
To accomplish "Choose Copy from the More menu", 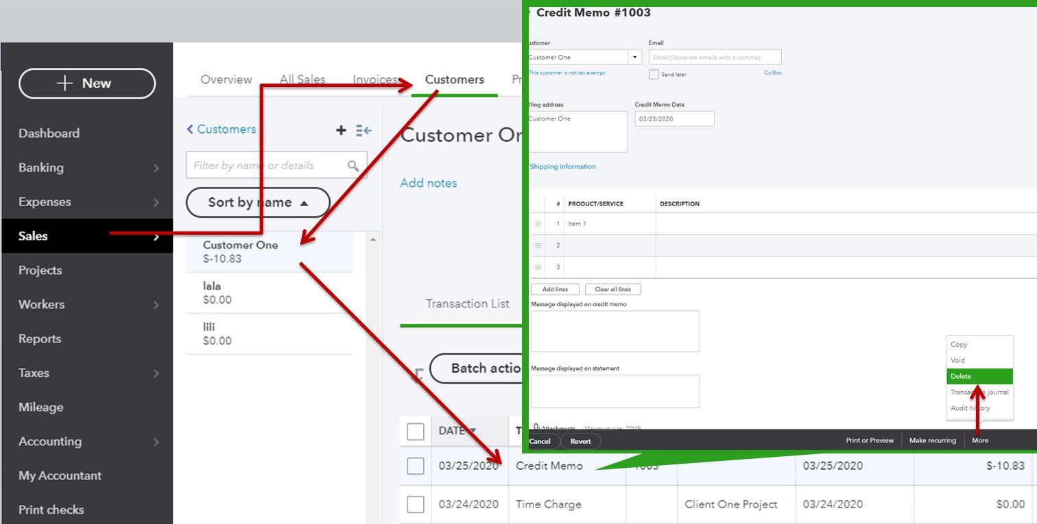I will (x=959, y=345).
